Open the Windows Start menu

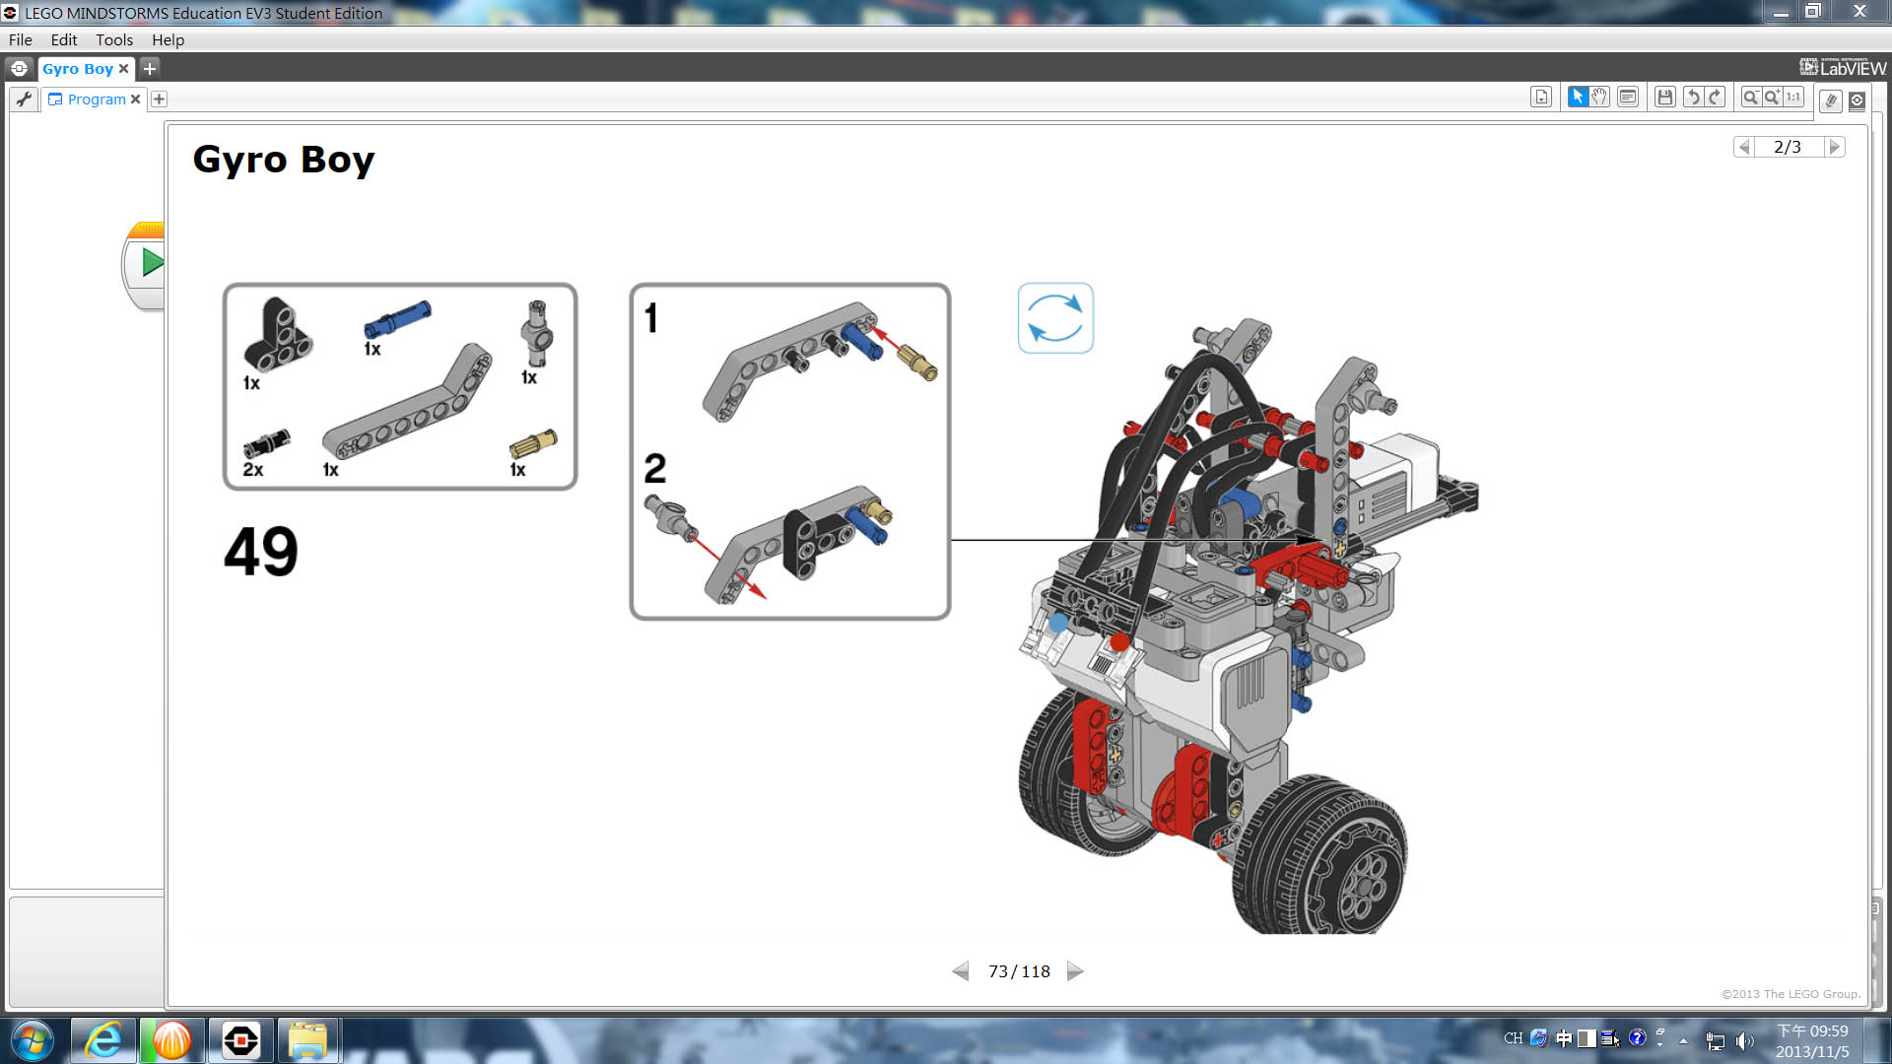tap(33, 1040)
